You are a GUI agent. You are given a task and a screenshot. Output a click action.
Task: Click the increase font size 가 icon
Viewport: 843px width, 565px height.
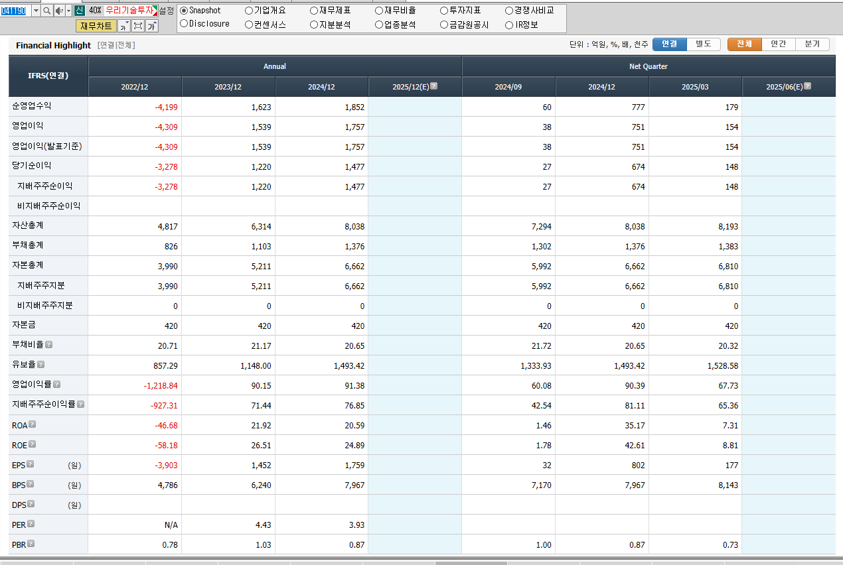tap(152, 26)
